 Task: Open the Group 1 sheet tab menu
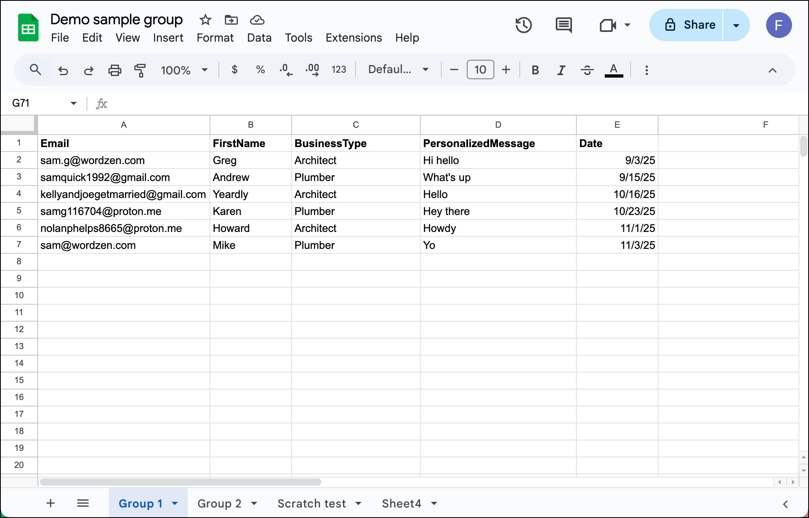(x=175, y=503)
